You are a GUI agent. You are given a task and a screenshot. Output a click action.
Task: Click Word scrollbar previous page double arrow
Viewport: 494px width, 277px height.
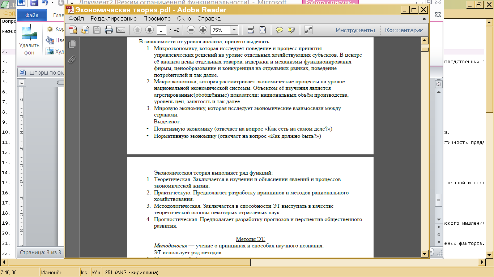[x=439, y=227]
